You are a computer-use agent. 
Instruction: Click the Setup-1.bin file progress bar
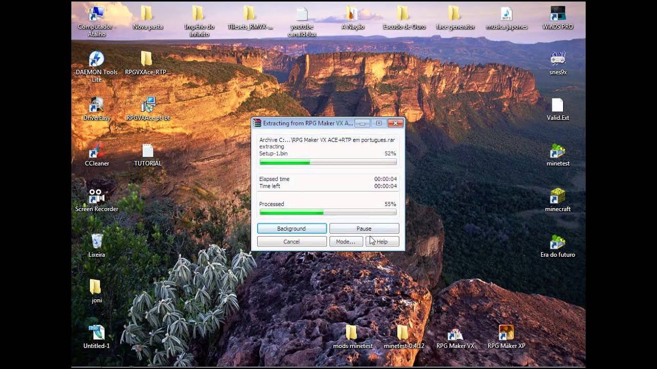[328, 162]
